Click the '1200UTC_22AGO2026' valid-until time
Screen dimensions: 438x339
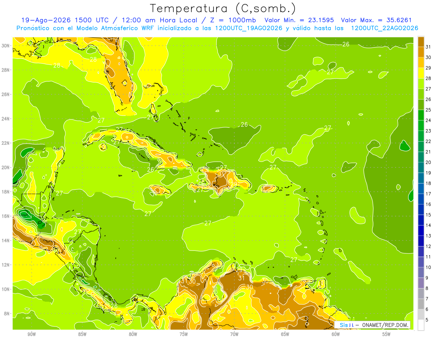[384, 28]
